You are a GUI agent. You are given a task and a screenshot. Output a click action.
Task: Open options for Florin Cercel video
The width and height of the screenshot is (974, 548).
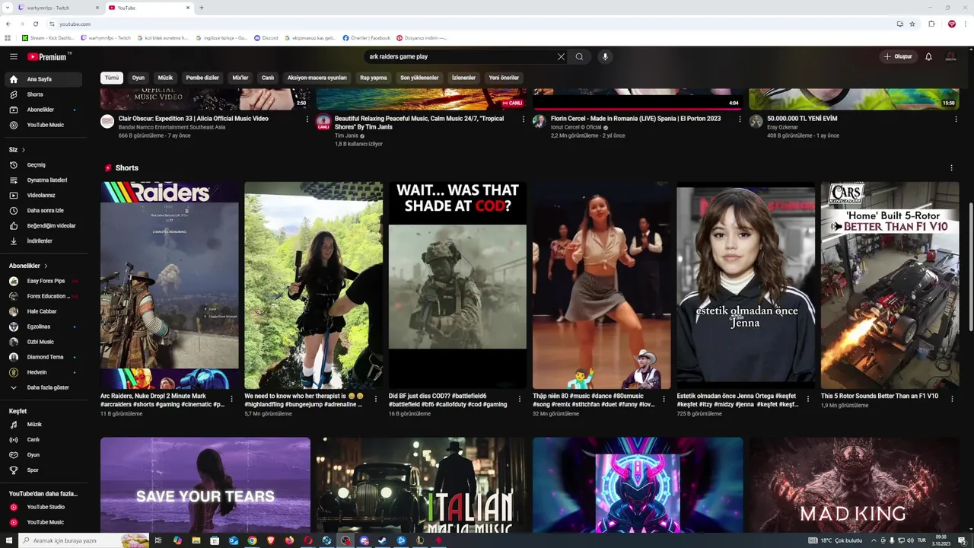click(x=740, y=119)
